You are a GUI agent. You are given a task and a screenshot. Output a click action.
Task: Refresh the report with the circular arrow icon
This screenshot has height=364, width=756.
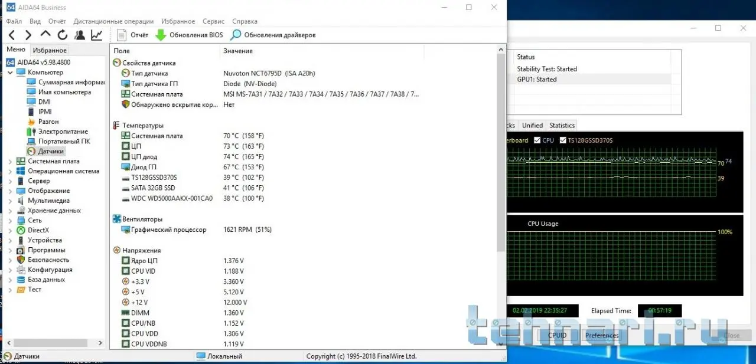click(x=62, y=35)
